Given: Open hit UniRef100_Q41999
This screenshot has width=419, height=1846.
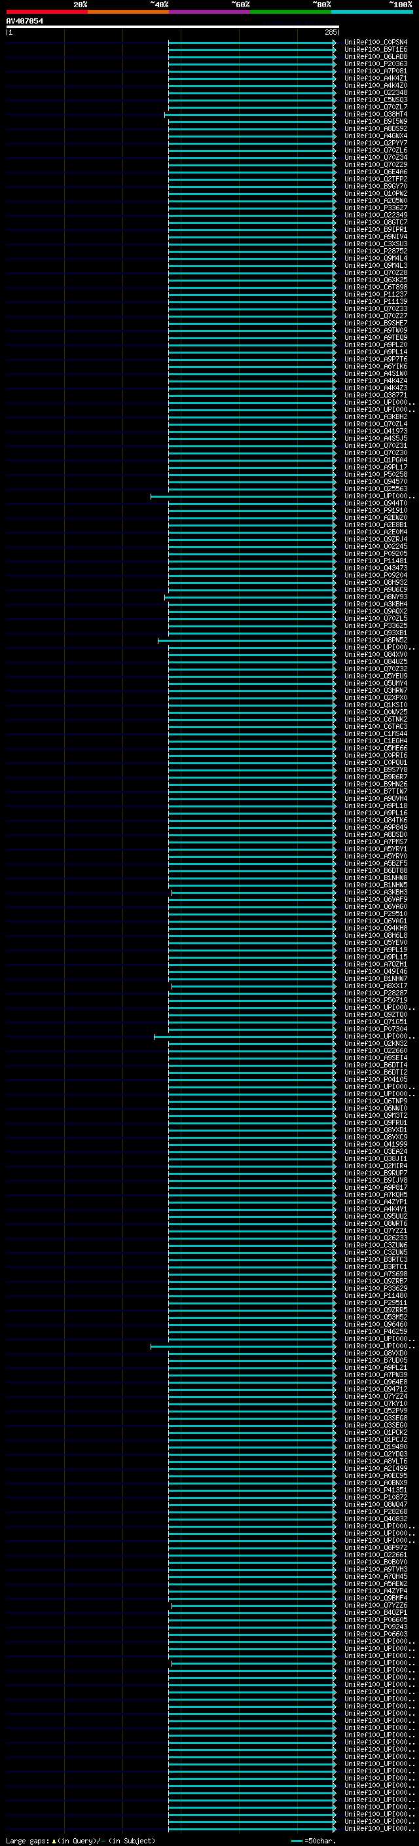Looking at the screenshot, I should pyautogui.click(x=376, y=1145).
